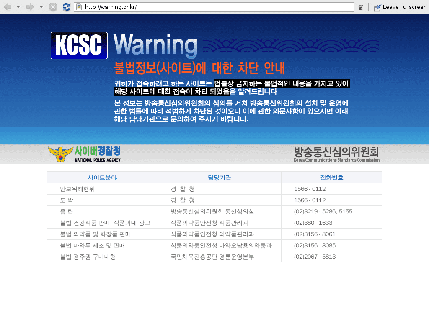
Task: Click 국민체육진흥공단 경륜운영본부 cell
Action: tap(220, 257)
